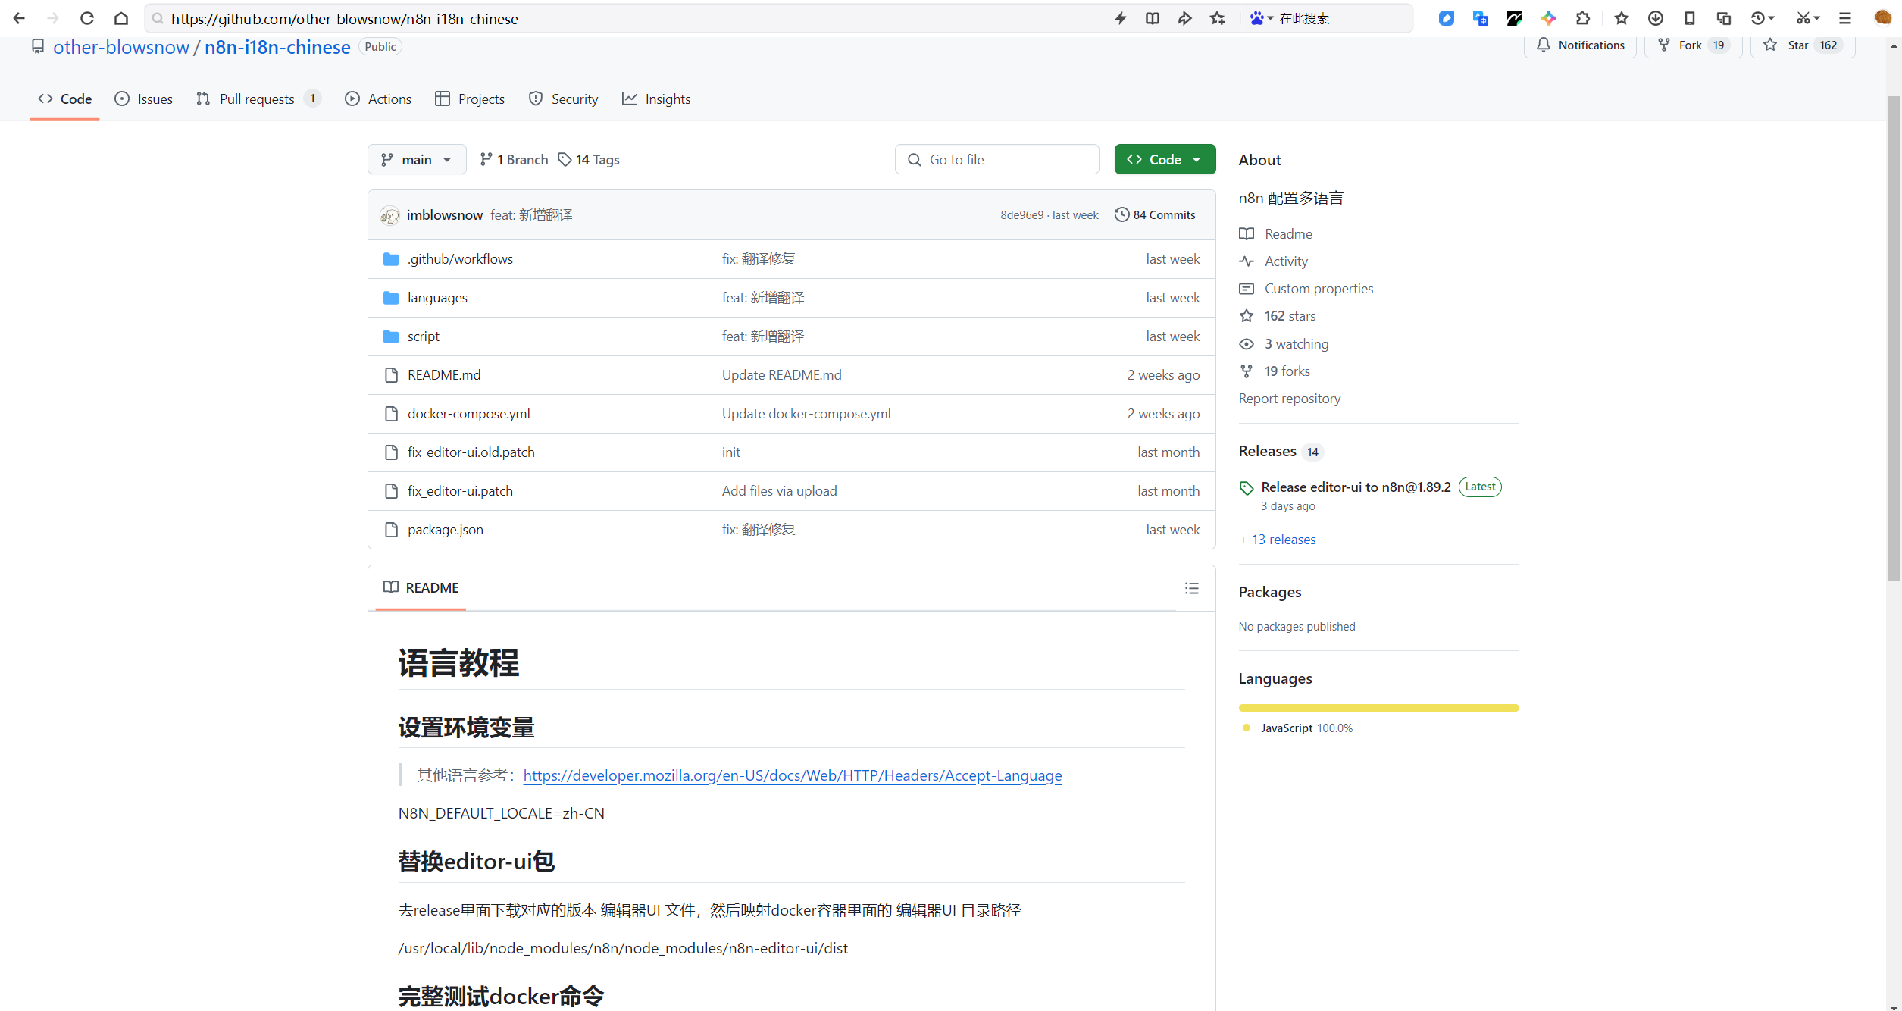Open the Actions tab
The height and width of the screenshot is (1011, 1902).
(x=378, y=99)
